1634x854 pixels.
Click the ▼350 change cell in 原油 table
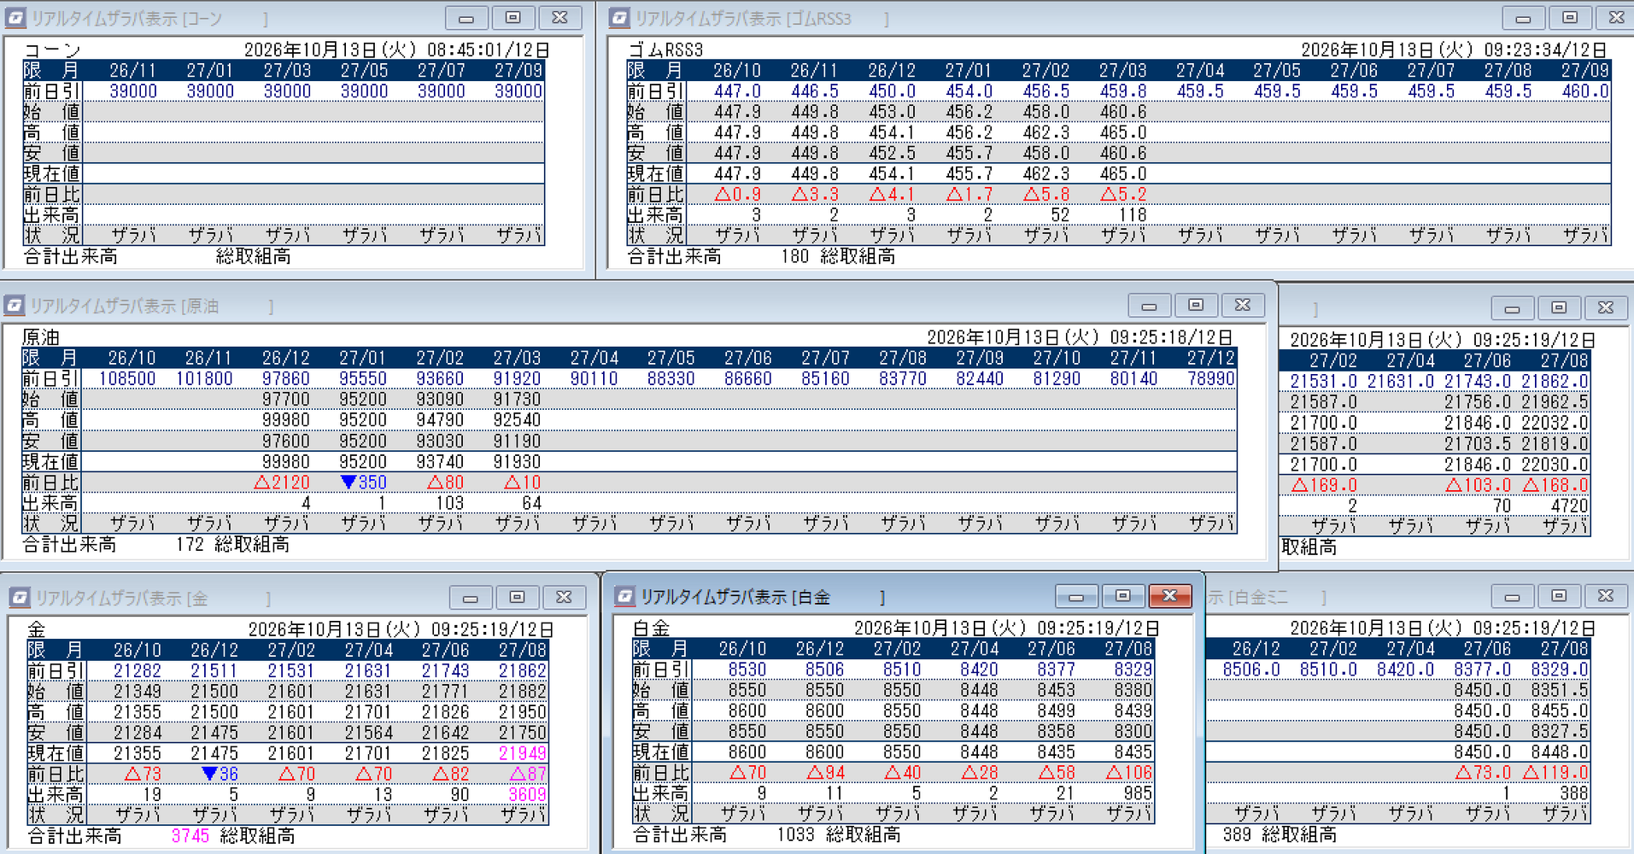pyautogui.click(x=363, y=483)
